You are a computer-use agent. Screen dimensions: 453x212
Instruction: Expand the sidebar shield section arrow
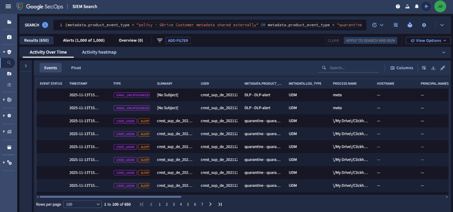(x=4, y=52)
